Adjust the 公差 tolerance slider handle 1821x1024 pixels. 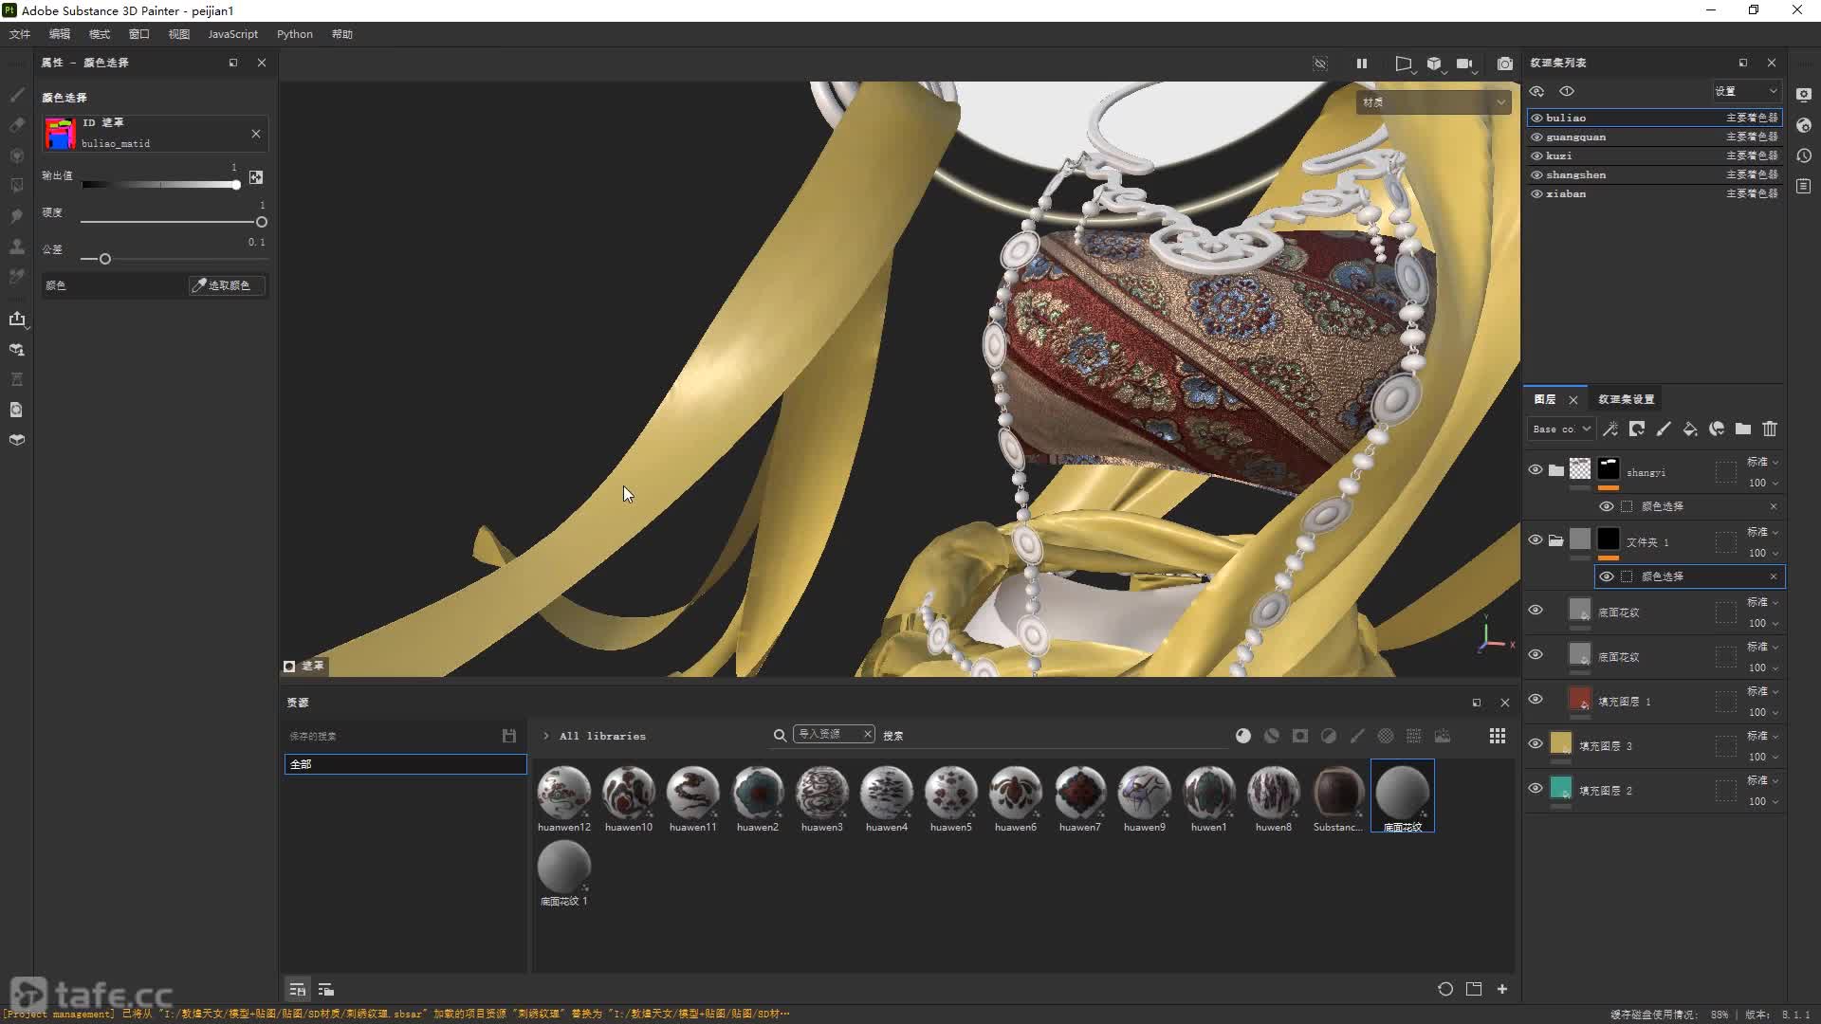point(105,259)
